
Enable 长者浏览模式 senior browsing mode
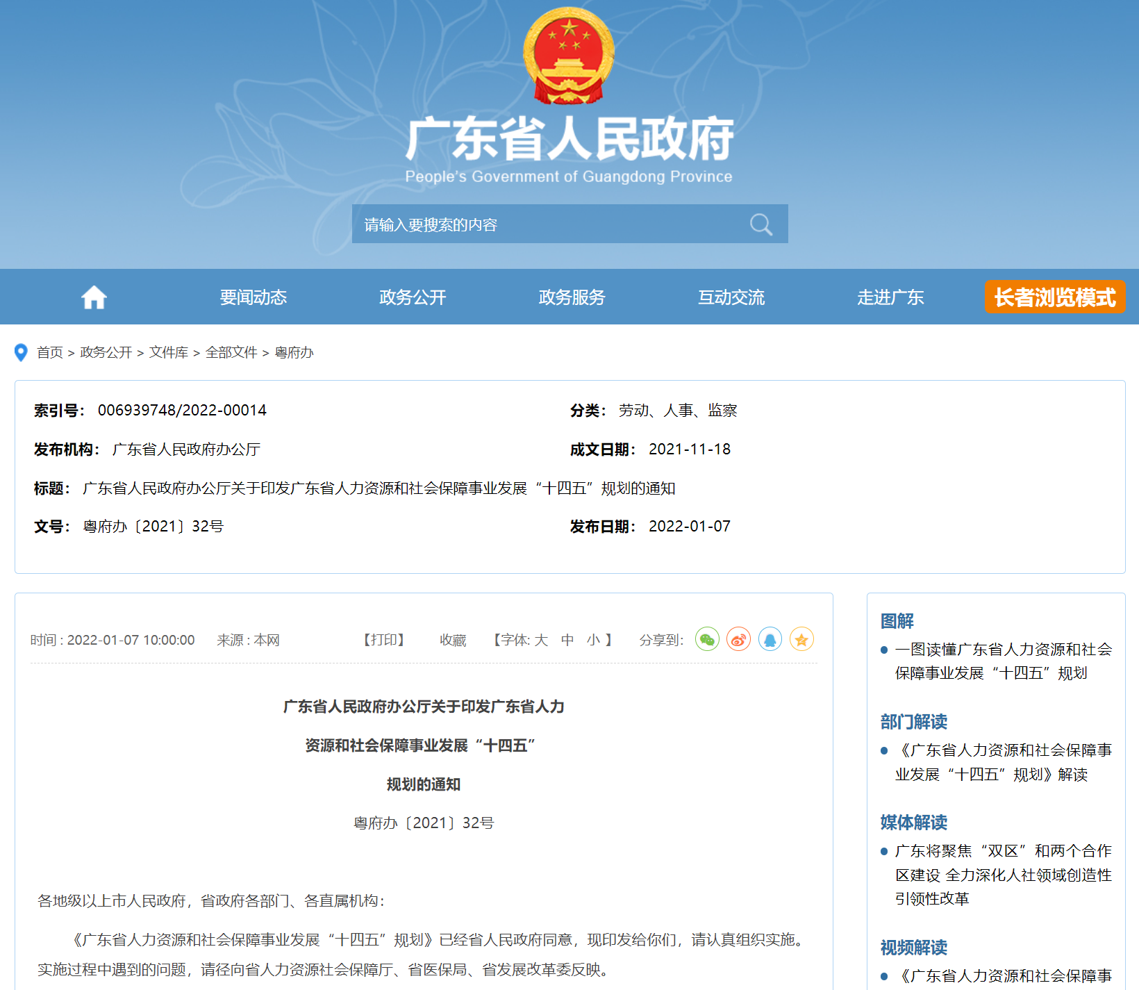(x=1055, y=297)
